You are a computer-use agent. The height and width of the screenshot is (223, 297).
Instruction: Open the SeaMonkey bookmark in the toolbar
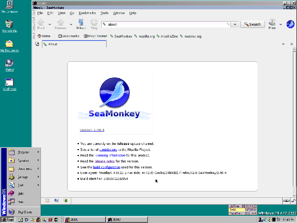[x=121, y=36]
